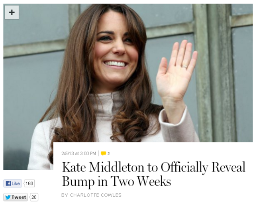Screen dimensions: 259x203
Task: Click 'Officially Reveal' in the headline
Action: click(x=203, y=167)
